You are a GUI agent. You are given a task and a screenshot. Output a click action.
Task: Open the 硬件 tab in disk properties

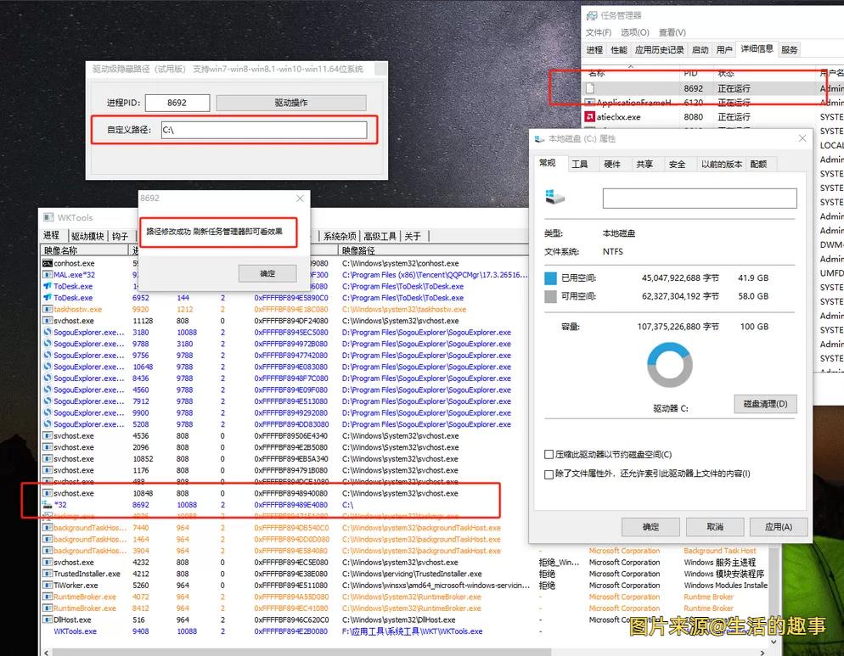(x=613, y=164)
